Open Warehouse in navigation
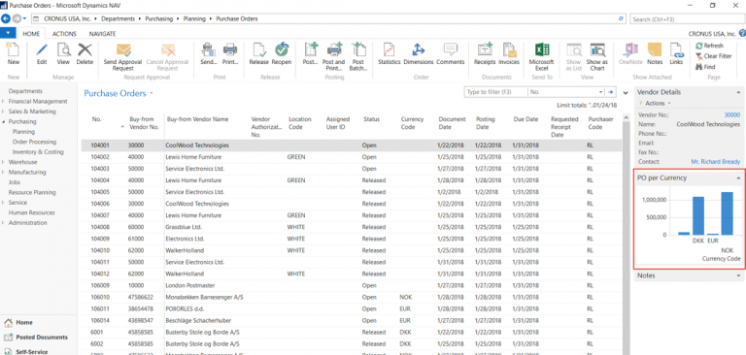 (x=23, y=162)
